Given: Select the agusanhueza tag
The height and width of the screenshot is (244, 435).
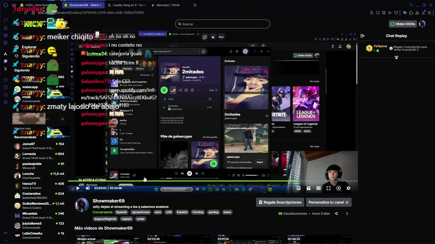Looking at the screenshot, I should (141, 212).
